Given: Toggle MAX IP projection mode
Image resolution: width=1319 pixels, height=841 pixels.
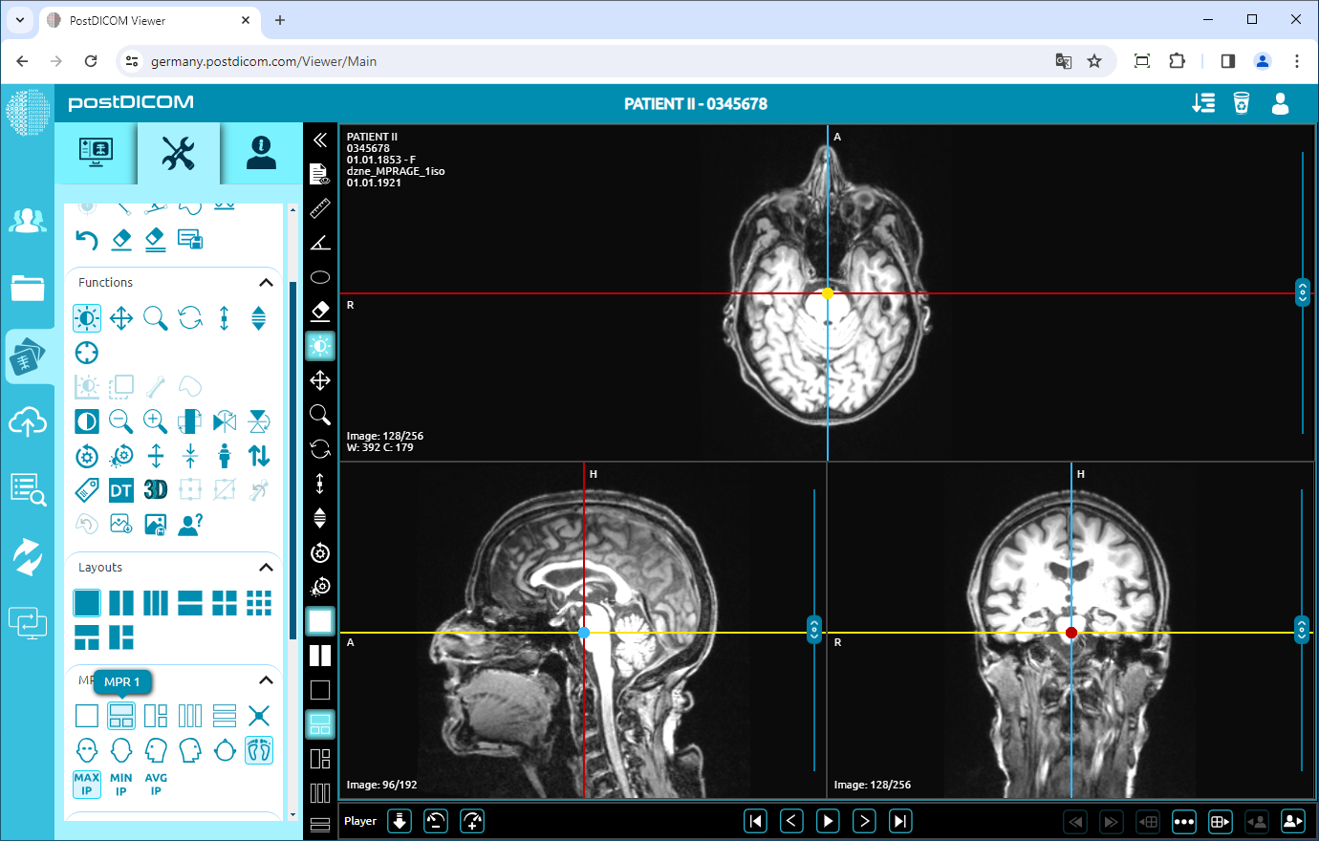Looking at the screenshot, I should click(87, 785).
